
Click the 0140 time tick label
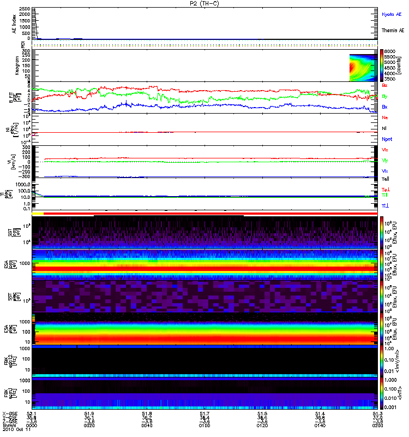(320, 426)
